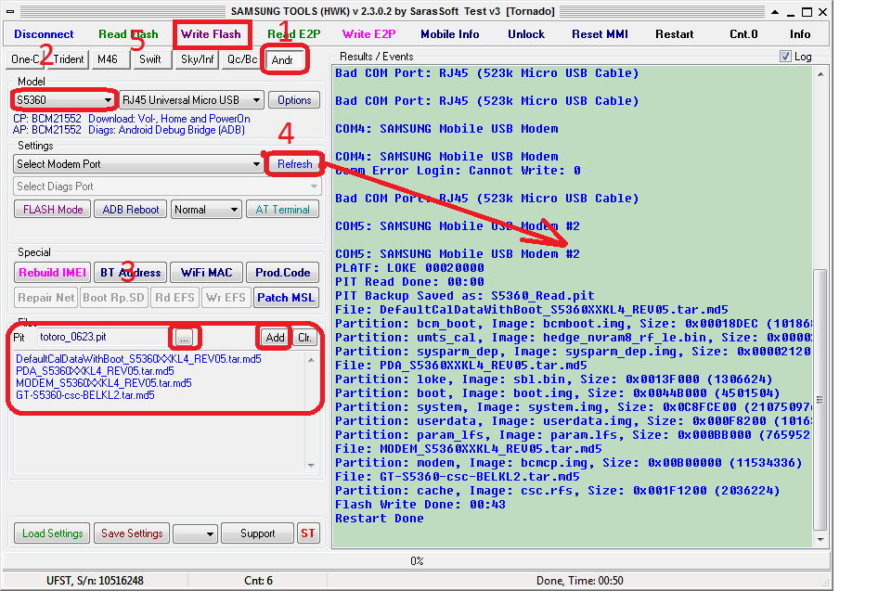891x591 pixels.
Task: Switch to the One-C tab
Action: click(x=26, y=59)
